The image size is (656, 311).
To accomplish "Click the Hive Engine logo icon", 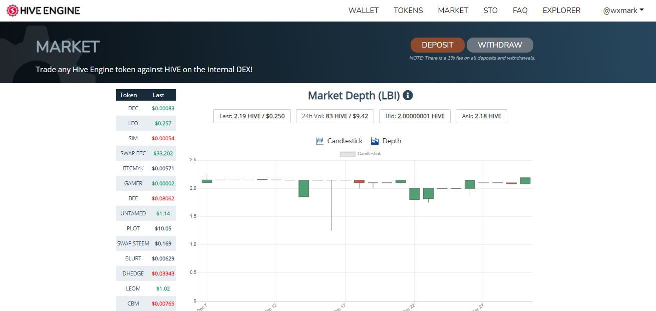I will click(x=12, y=11).
